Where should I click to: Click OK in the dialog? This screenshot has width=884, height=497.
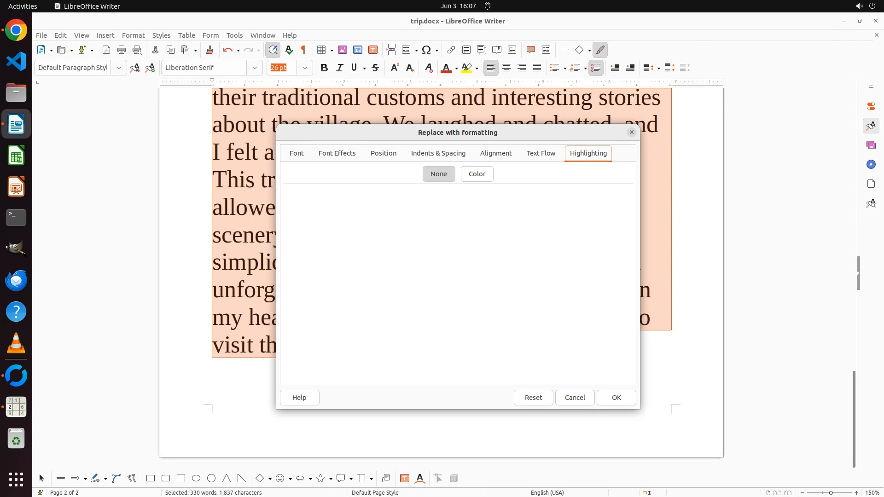(x=616, y=398)
